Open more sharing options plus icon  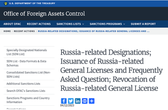(x=92, y=101)
